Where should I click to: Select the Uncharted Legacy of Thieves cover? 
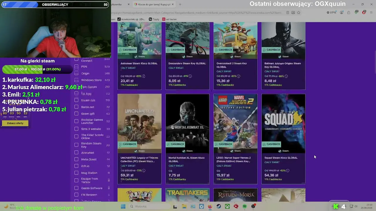140,123
